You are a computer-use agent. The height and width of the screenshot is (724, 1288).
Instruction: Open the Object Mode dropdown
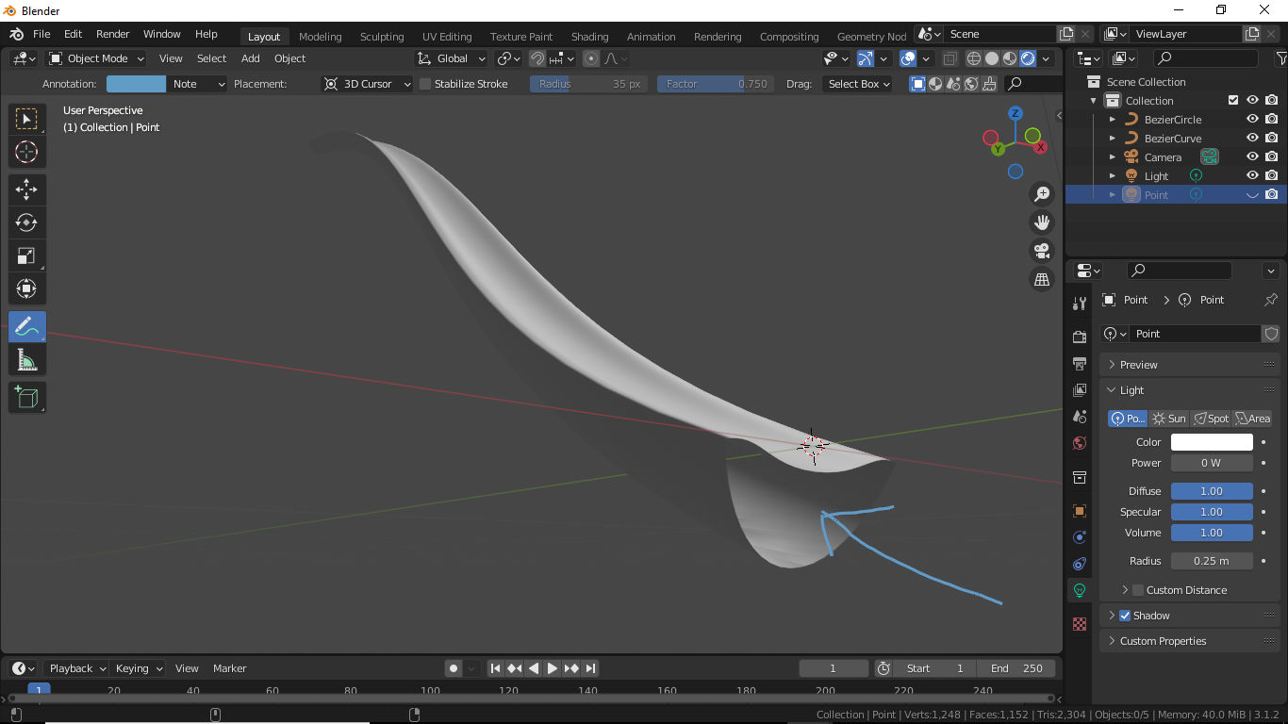[97, 58]
